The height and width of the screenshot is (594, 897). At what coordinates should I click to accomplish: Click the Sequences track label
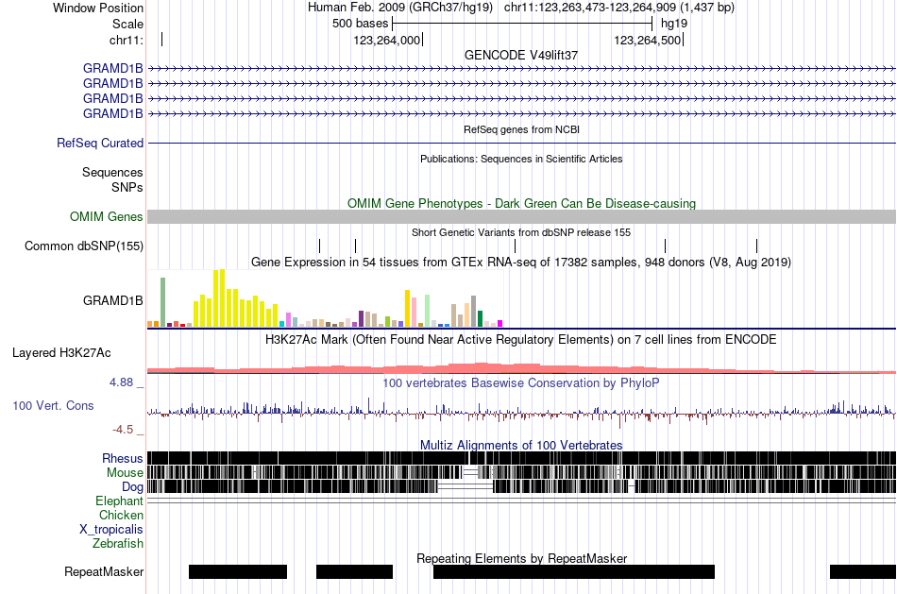pyautogui.click(x=112, y=172)
